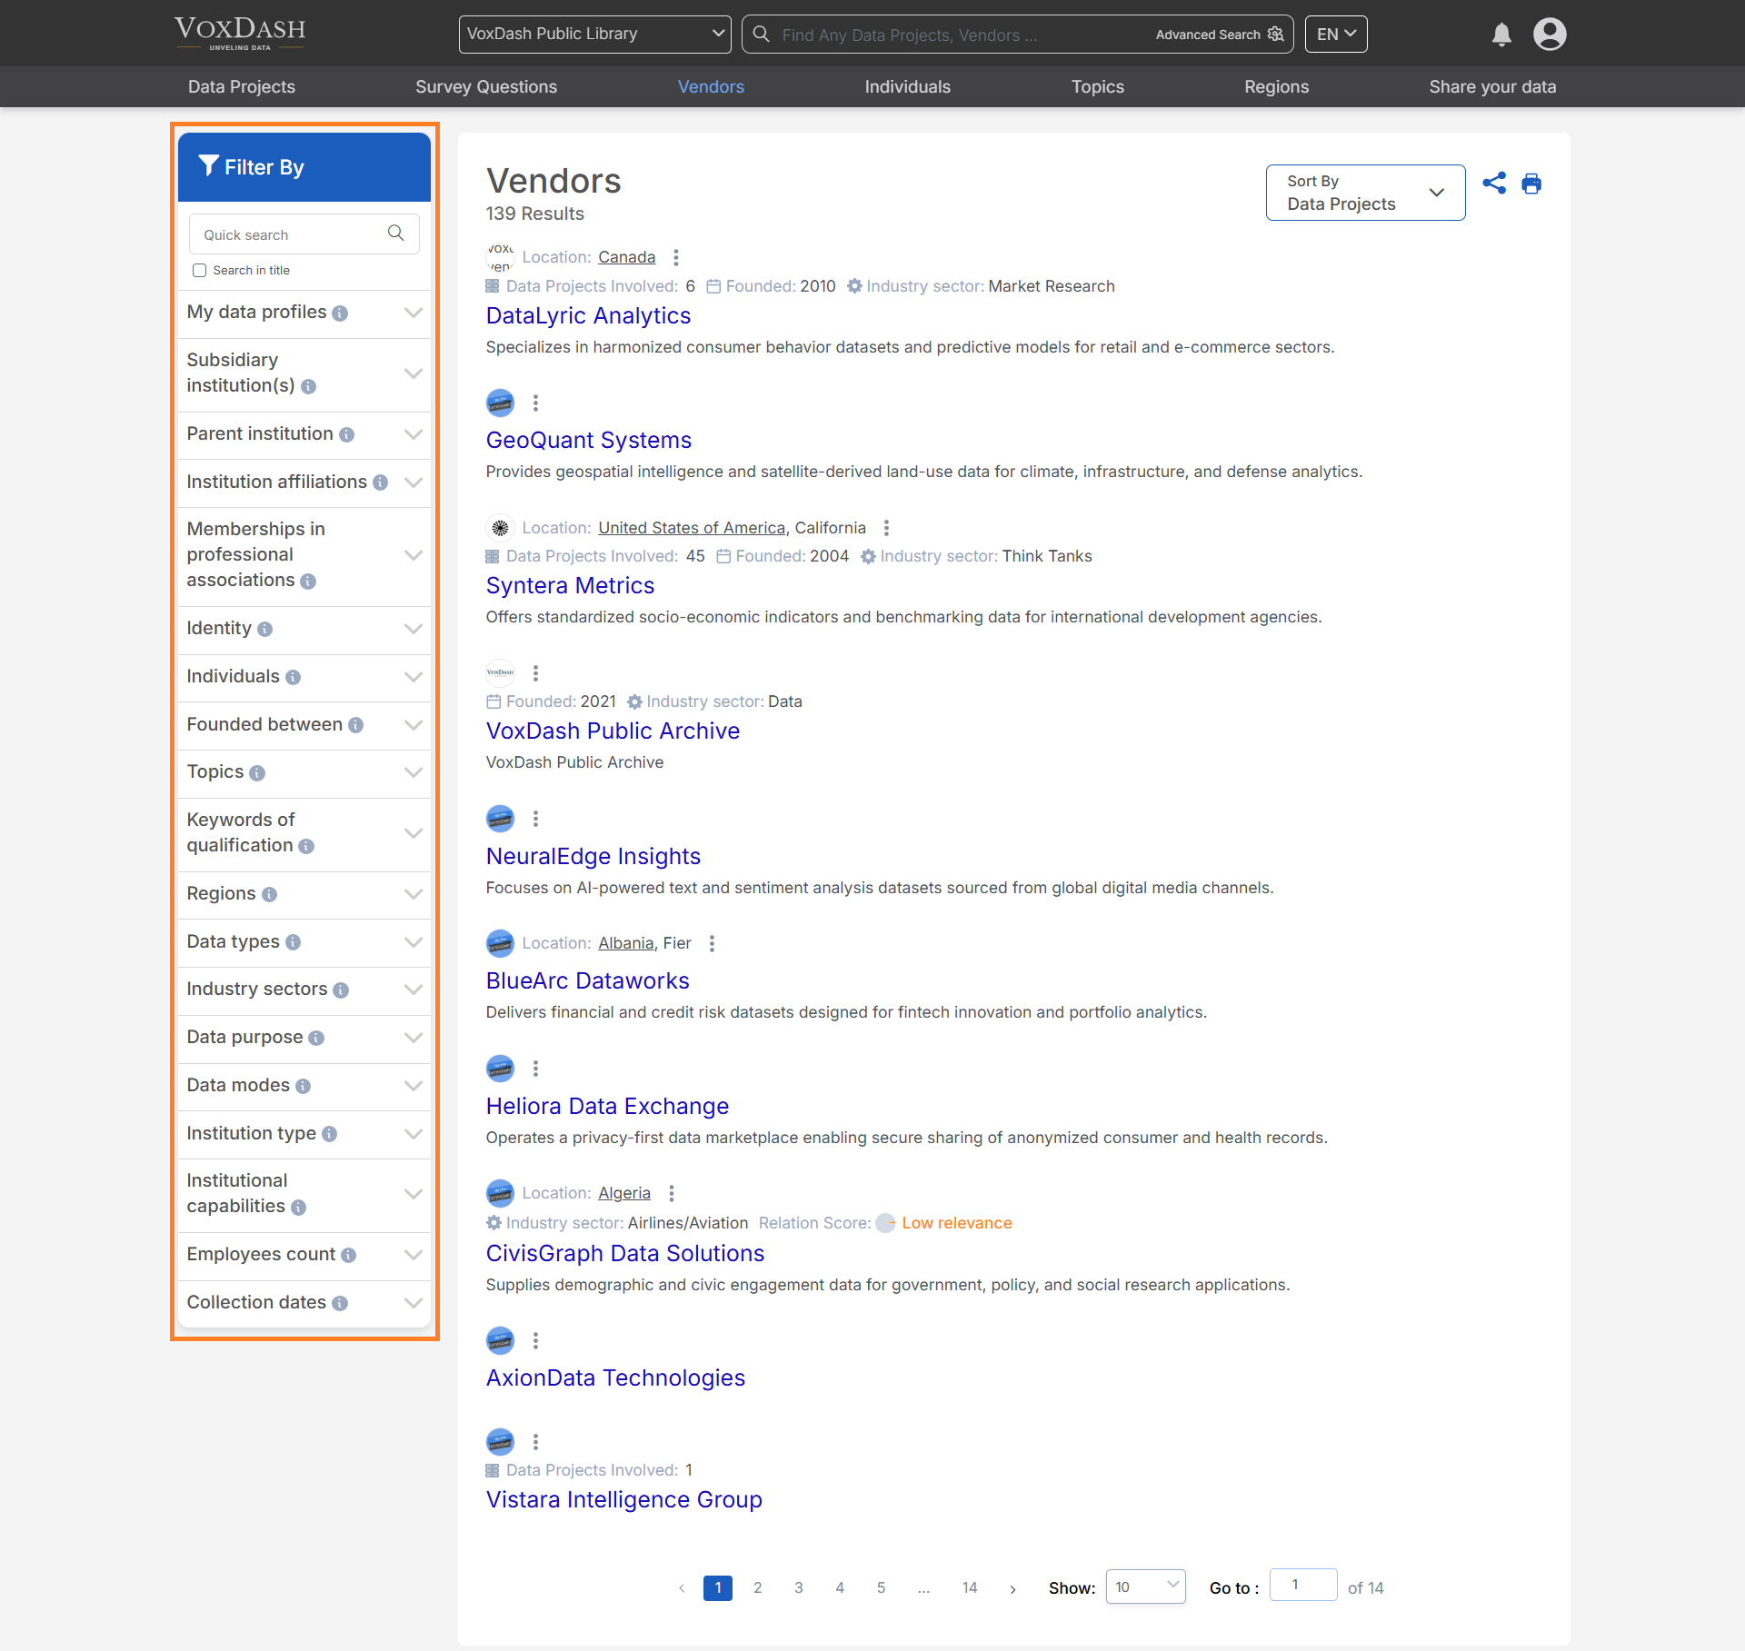1745x1651 pixels.
Task: Open the Syntera Metrics vendor link
Action: coord(570,586)
